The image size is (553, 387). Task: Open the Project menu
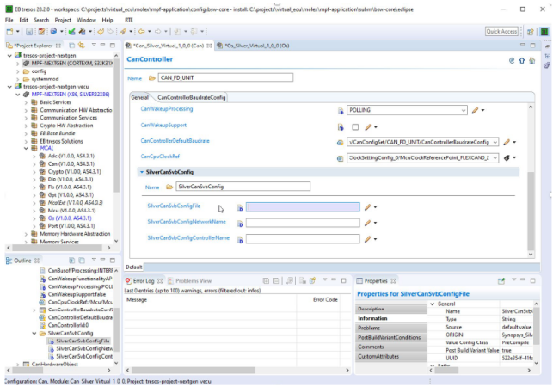pos(63,20)
